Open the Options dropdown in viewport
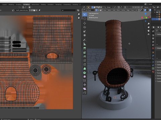The height and width of the screenshot is (120, 161). pyautogui.click(x=147, y=7)
